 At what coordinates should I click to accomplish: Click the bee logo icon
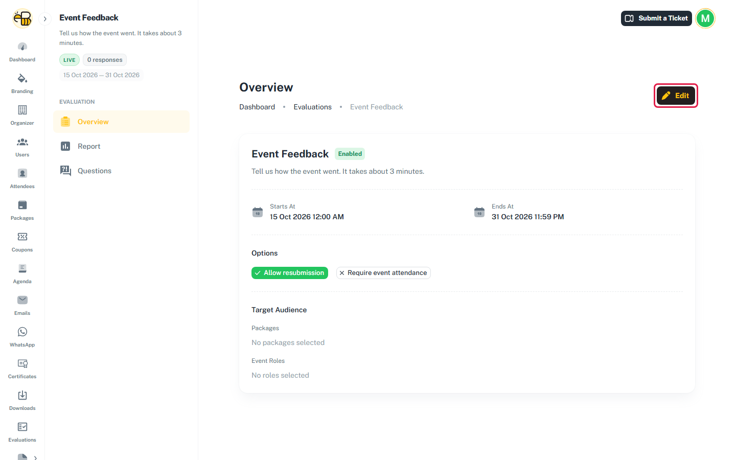pyautogui.click(x=22, y=18)
